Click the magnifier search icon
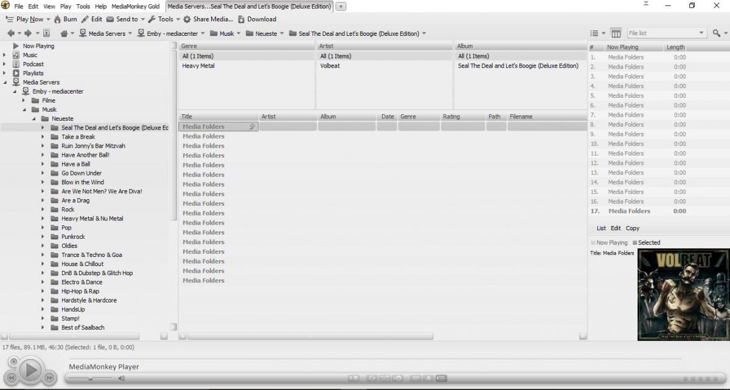730x390 pixels. (717, 33)
